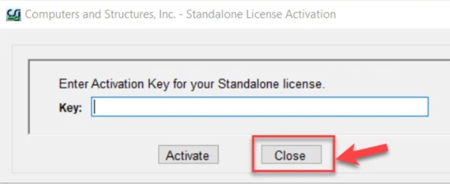This screenshot has height=184, width=450.
Task: Select the 'Key:' label text
Action: click(x=71, y=108)
